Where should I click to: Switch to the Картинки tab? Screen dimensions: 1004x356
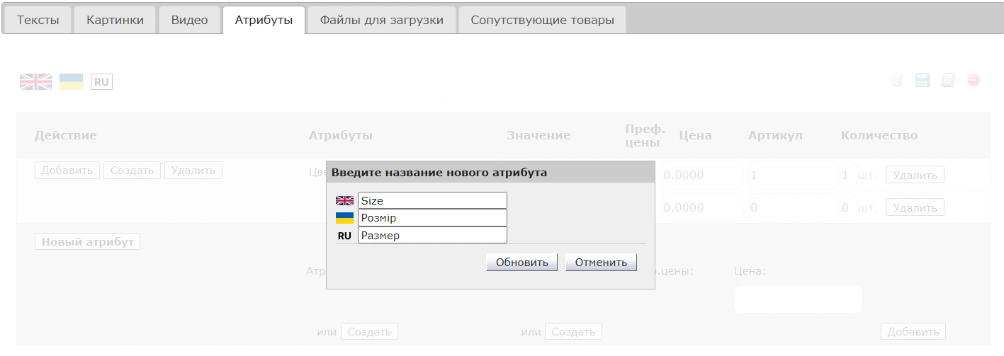coord(115,20)
